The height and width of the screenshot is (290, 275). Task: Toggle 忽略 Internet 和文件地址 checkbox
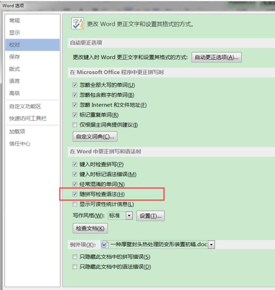point(75,105)
